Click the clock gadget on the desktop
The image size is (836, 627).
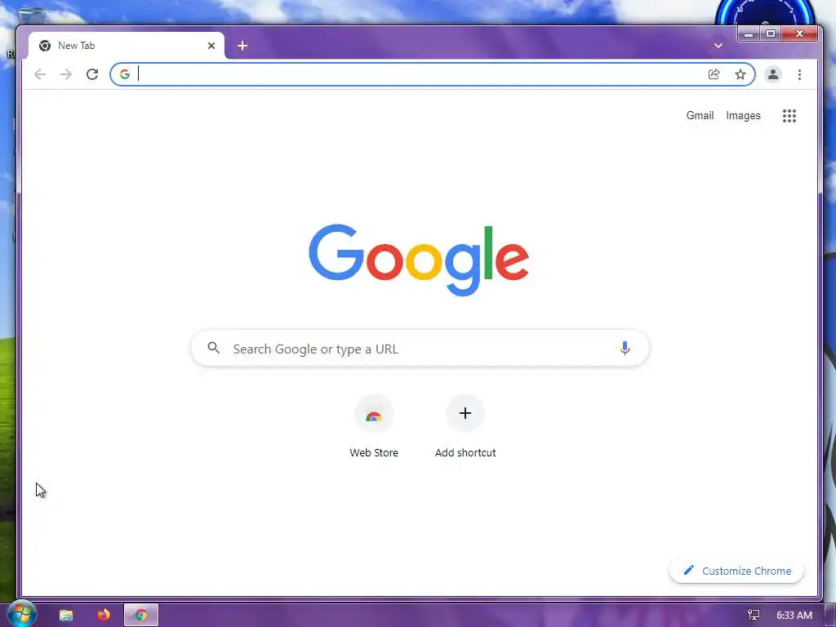click(x=766, y=13)
